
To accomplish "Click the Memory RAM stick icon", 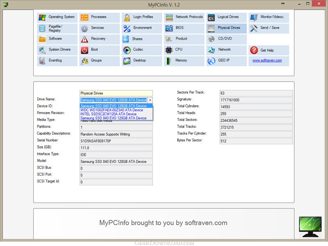I will coord(168,61).
